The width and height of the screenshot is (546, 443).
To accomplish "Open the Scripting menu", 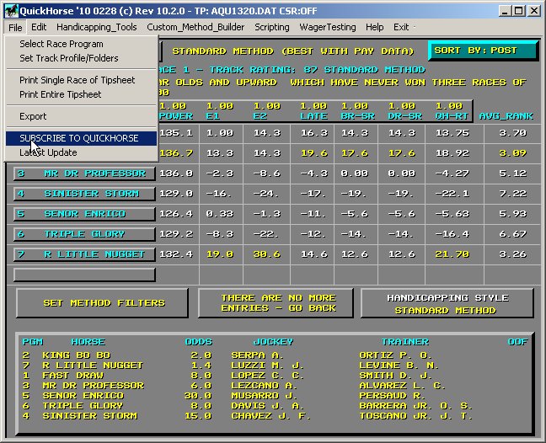I will point(272,27).
